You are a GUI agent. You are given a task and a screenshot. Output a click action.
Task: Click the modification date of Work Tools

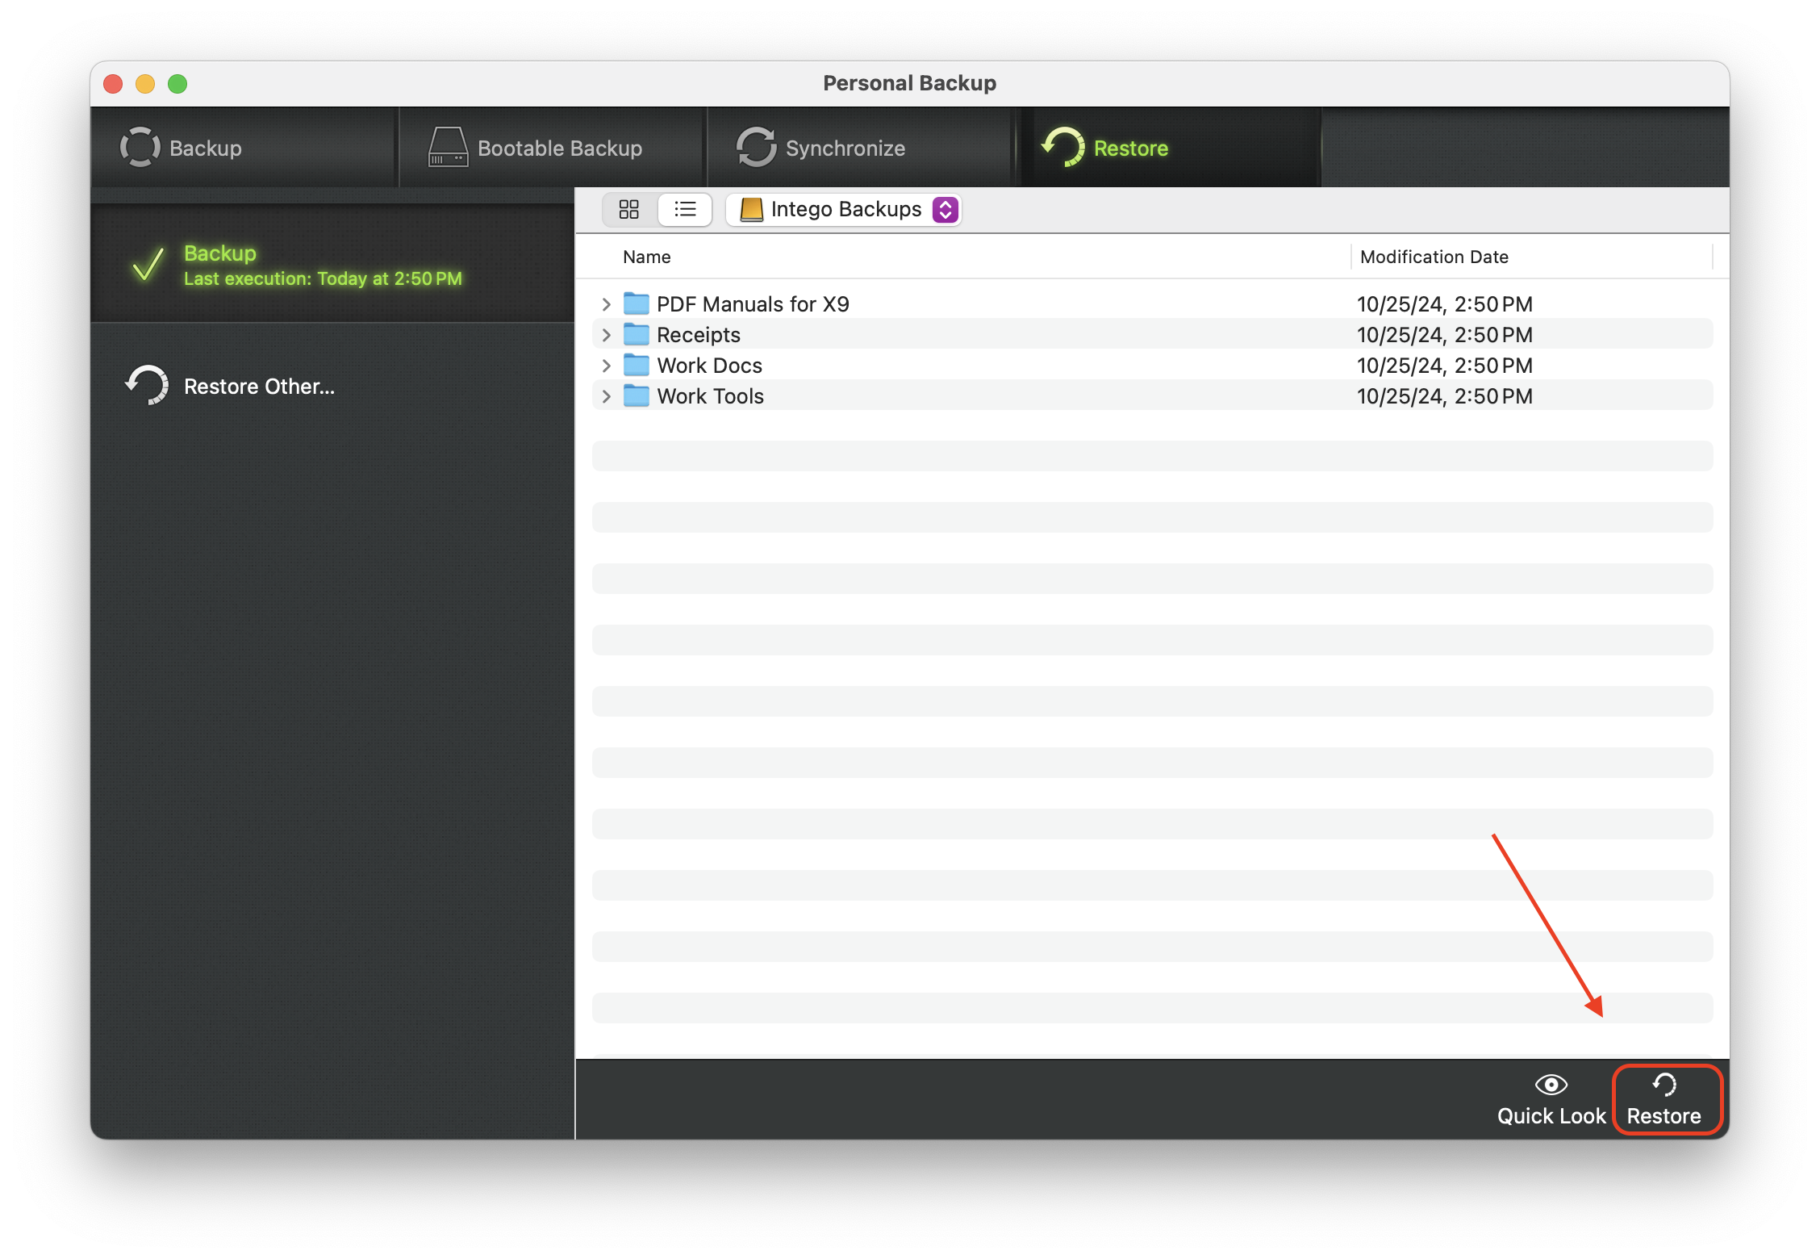tap(1445, 396)
